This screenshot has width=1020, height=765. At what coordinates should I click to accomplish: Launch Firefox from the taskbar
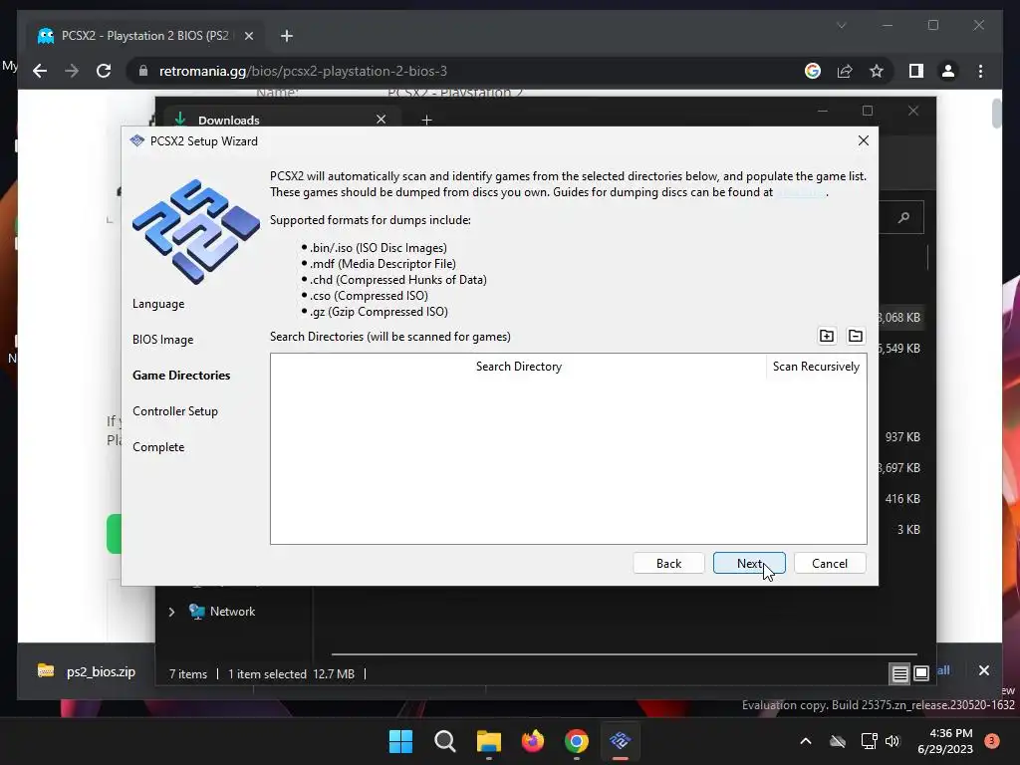[533, 741]
